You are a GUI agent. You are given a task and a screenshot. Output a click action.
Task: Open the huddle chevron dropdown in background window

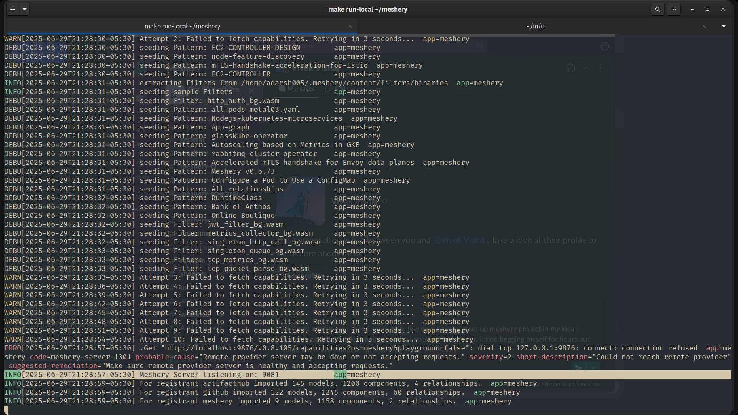584,68
